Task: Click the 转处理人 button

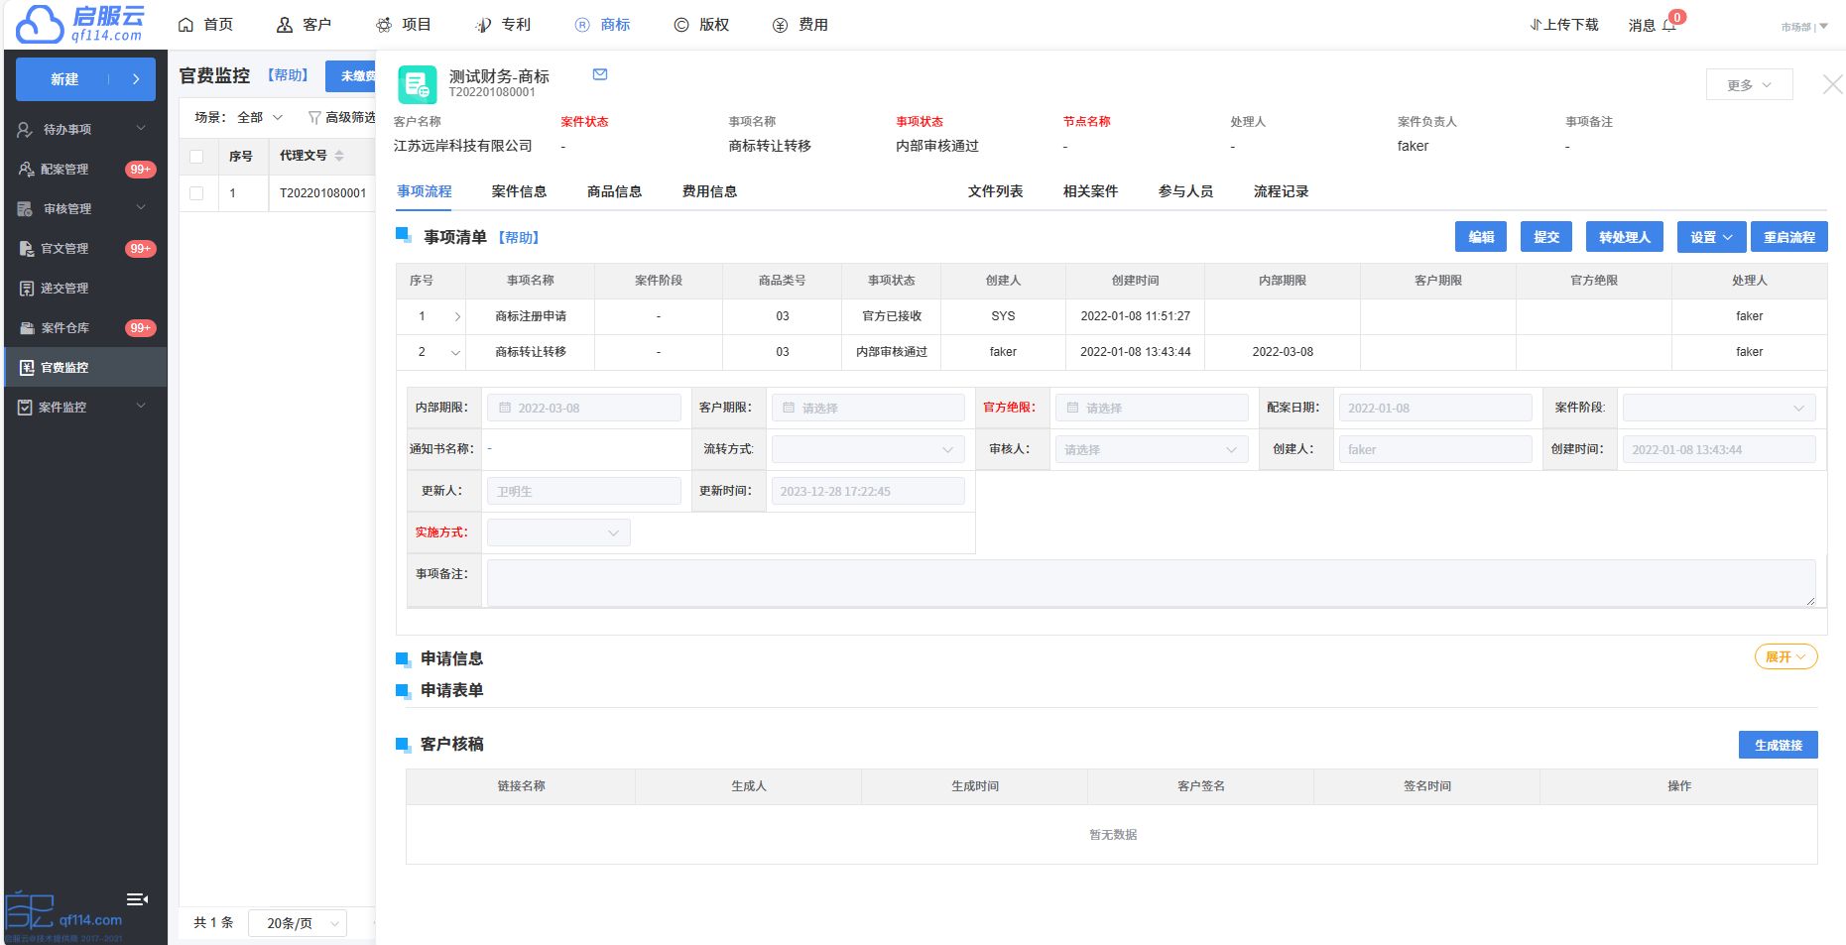Action: click(x=1625, y=237)
